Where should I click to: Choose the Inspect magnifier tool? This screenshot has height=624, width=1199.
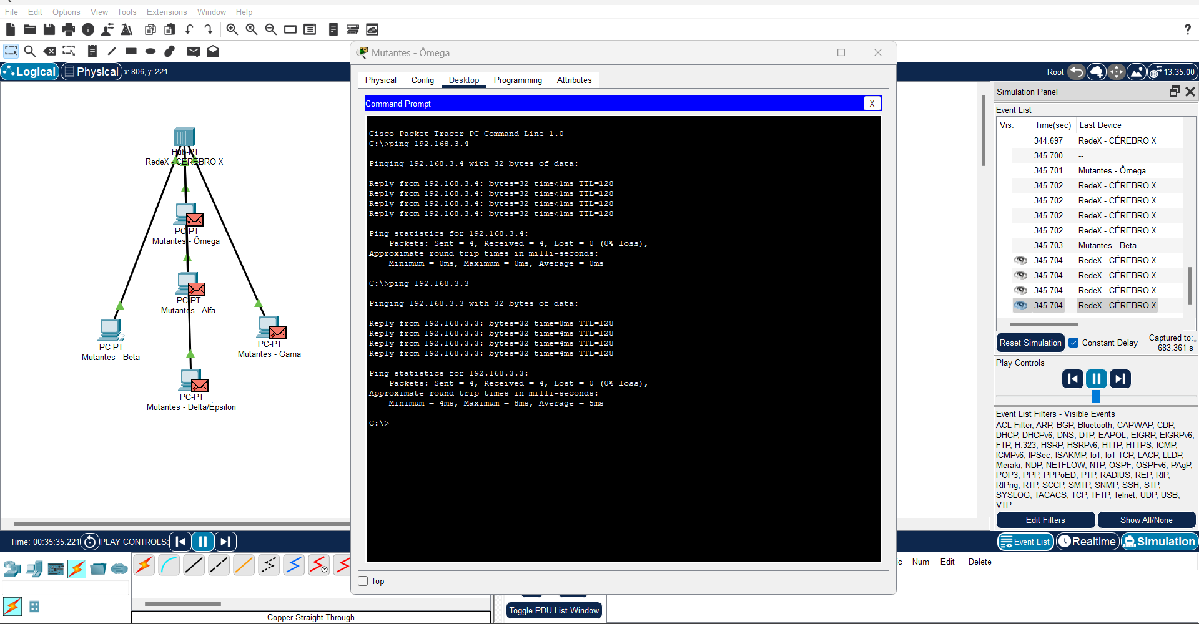pyautogui.click(x=30, y=51)
